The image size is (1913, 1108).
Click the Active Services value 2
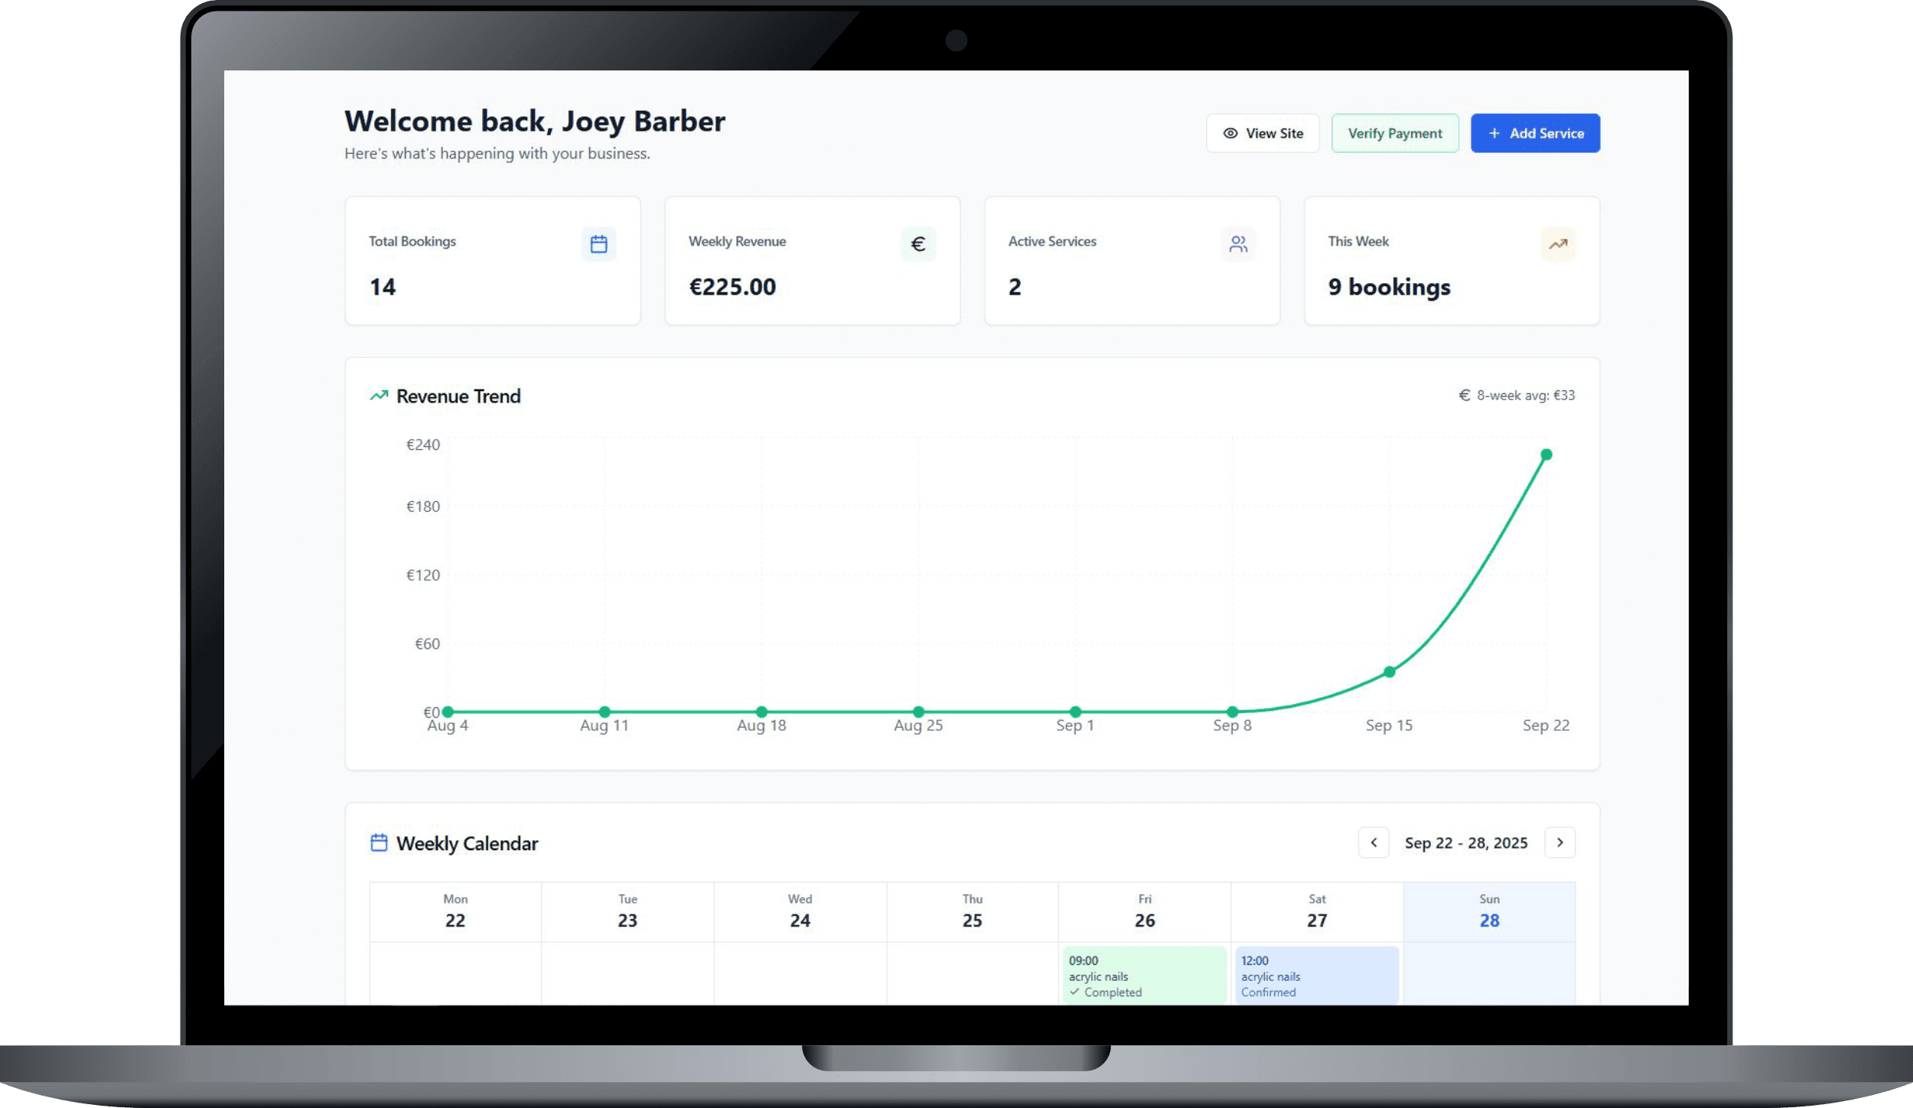point(1015,287)
